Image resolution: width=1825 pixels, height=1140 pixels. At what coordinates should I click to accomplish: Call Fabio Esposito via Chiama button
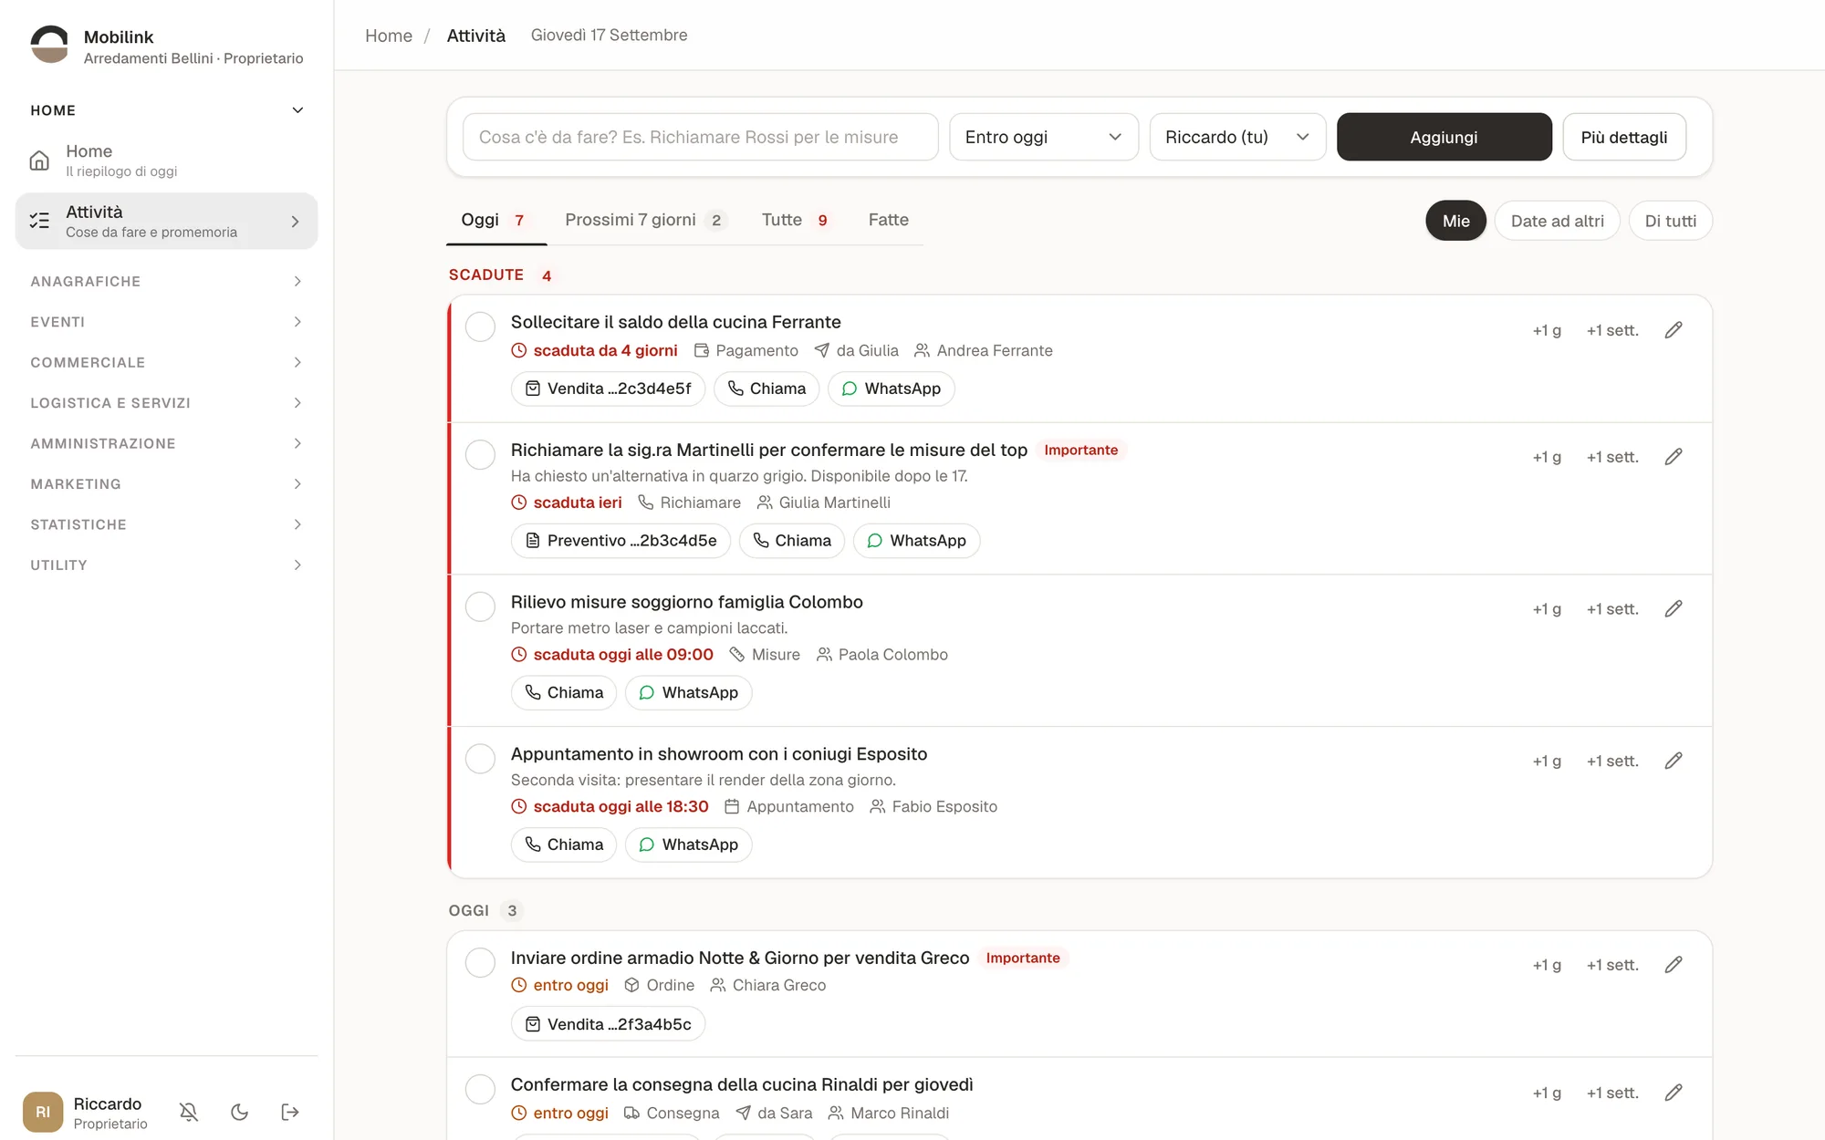564,845
